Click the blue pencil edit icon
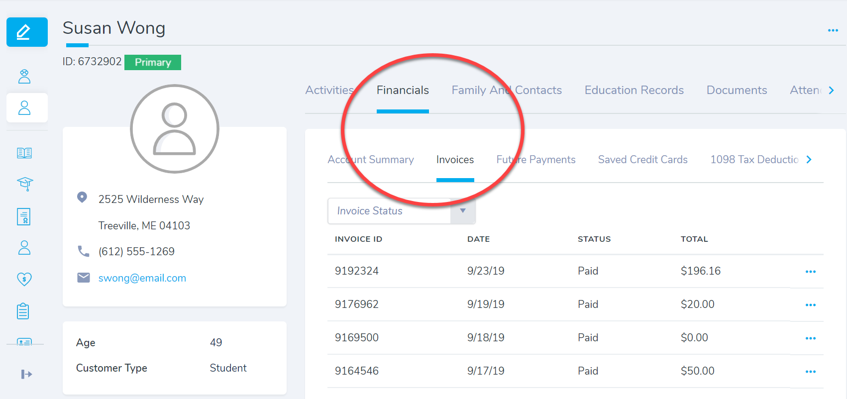 (x=27, y=32)
